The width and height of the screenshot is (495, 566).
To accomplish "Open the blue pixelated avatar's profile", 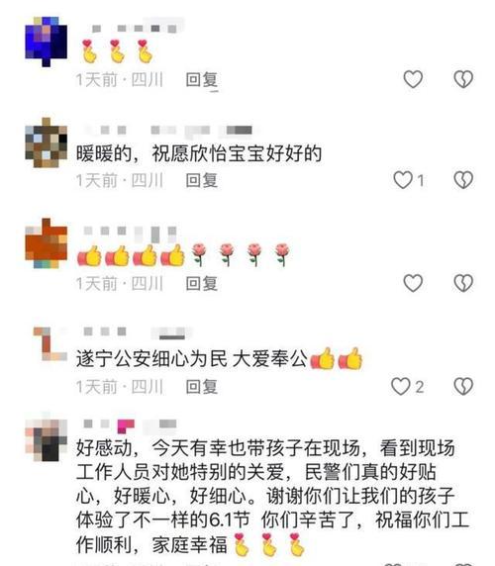I will tap(46, 42).
